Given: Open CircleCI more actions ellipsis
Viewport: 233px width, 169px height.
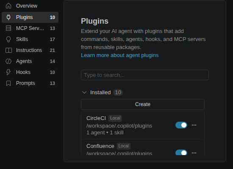Looking at the screenshot, I should [x=194, y=125].
